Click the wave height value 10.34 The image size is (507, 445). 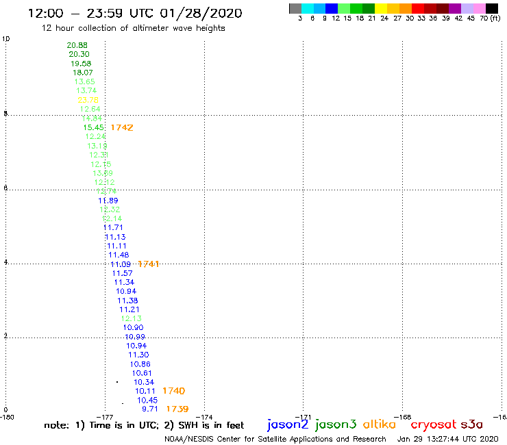(x=144, y=383)
